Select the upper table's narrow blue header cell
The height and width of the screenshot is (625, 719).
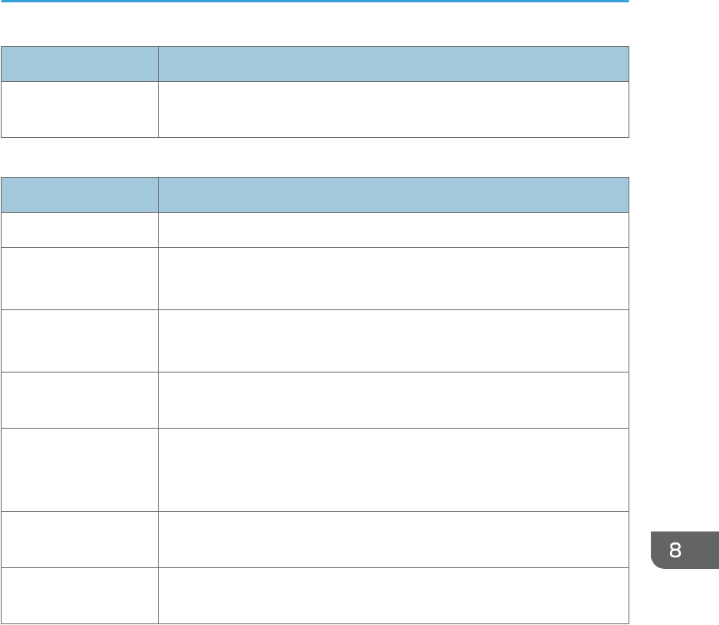(x=80, y=64)
